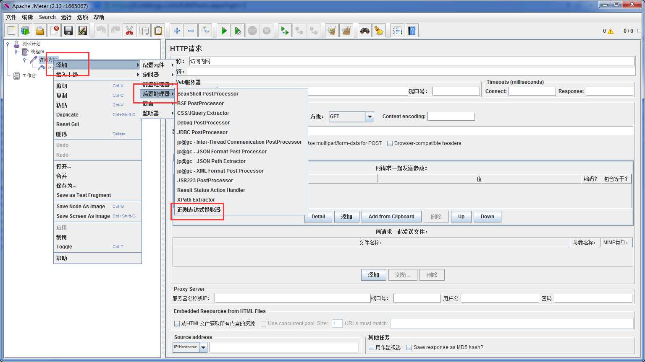Choose CSS/JQuery Extractor menu item
Screen dimensions: 645x362
(x=241, y=113)
